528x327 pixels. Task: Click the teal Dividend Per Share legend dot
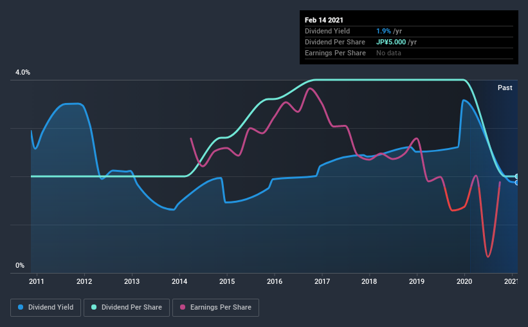(x=94, y=307)
